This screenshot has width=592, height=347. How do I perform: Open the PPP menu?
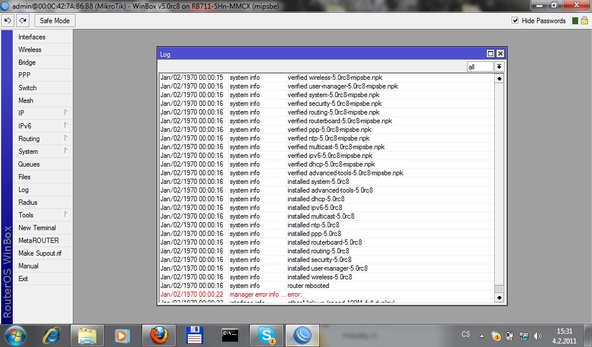coord(43,75)
